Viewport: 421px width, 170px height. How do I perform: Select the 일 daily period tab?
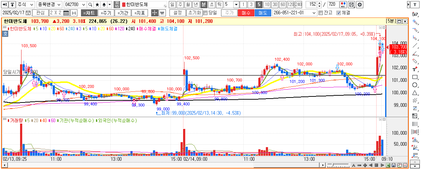pyautogui.click(x=172, y=5)
